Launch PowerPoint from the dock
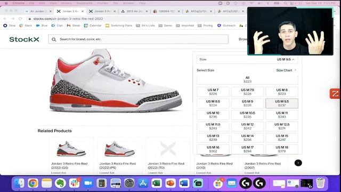Image resolution: width=341 pixels, height=192 pixels. pyautogui.click(x=170, y=183)
